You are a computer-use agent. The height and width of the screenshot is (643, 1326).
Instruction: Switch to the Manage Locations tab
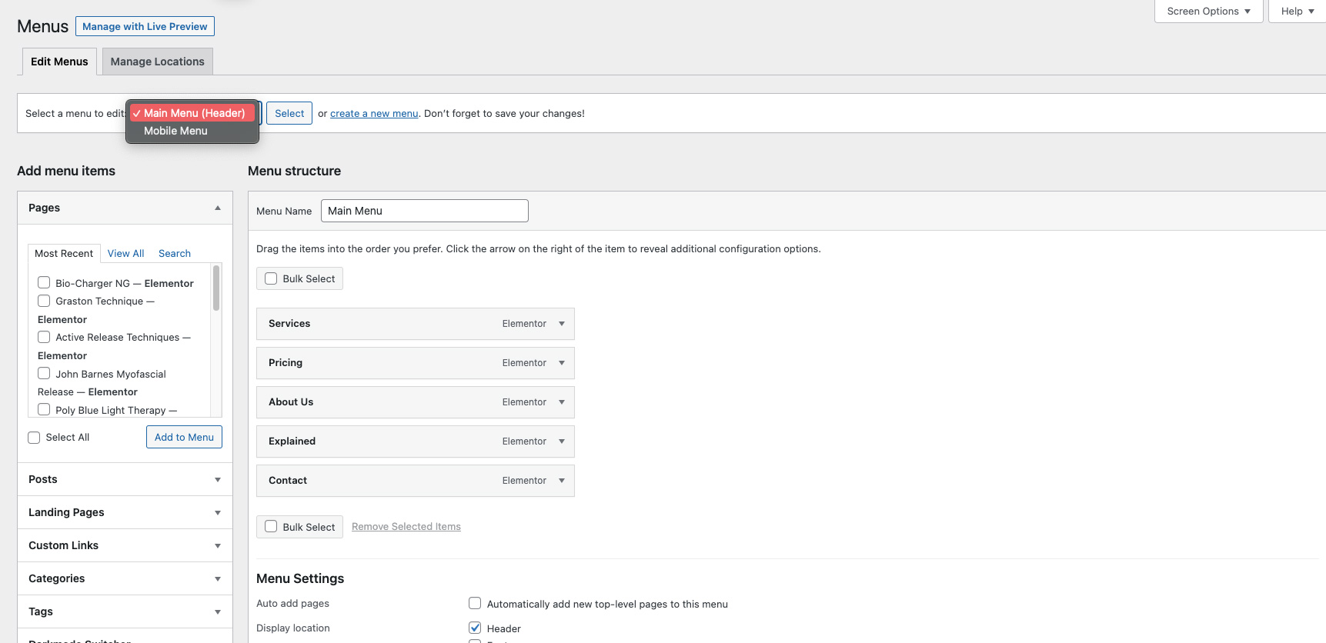pos(157,62)
